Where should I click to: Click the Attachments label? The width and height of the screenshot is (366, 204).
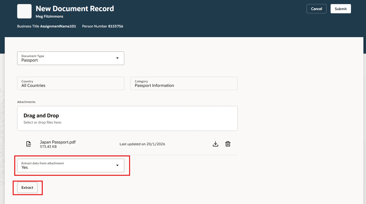pos(26,102)
